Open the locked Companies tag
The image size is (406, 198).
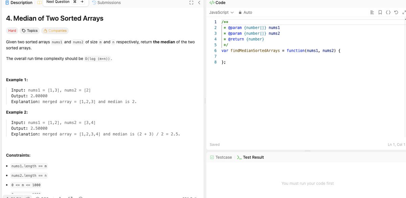[55, 31]
